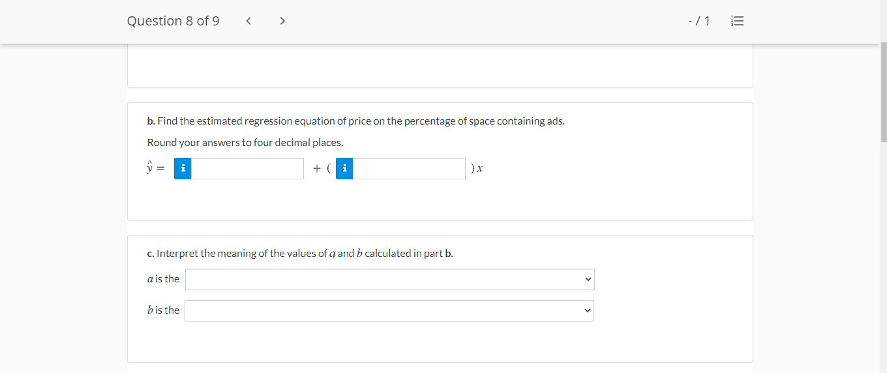The width and height of the screenshot is (887, 373).
Task: Click the x variable after the slope box
Action: [479, 169]
